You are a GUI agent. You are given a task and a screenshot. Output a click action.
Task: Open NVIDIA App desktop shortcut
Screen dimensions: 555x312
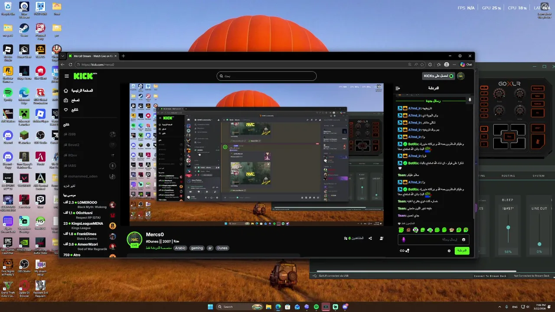24,245
